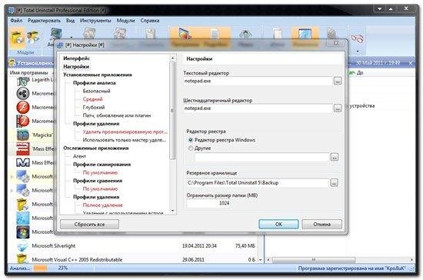Open the Редактировать menu
This screenshot has height=280, width=423.
coord(45,21)
